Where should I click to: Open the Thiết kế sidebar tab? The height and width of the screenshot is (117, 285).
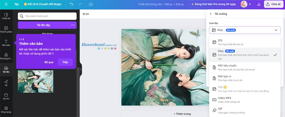pos(6,16)
